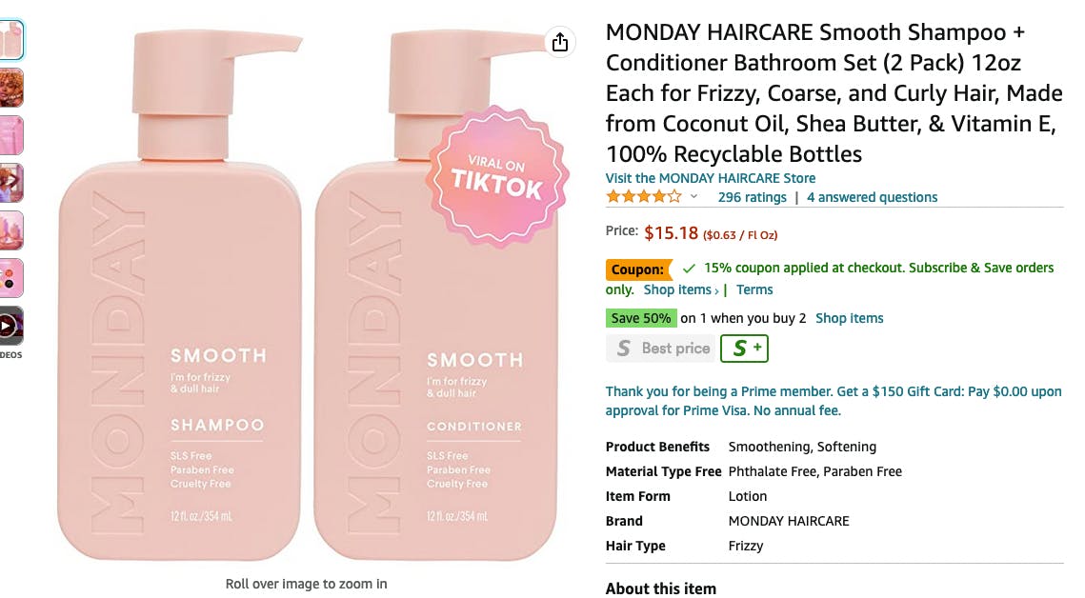The image size is (1085, 598).
Task: Select the fourth alternate image thumbnail
Action: click(x=10, y=183)
